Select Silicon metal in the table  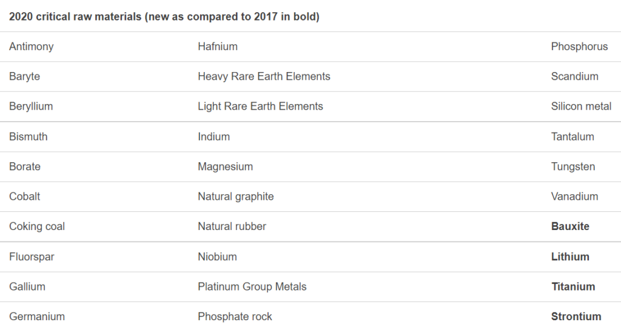pyautogui.click(x=581, y=107)
